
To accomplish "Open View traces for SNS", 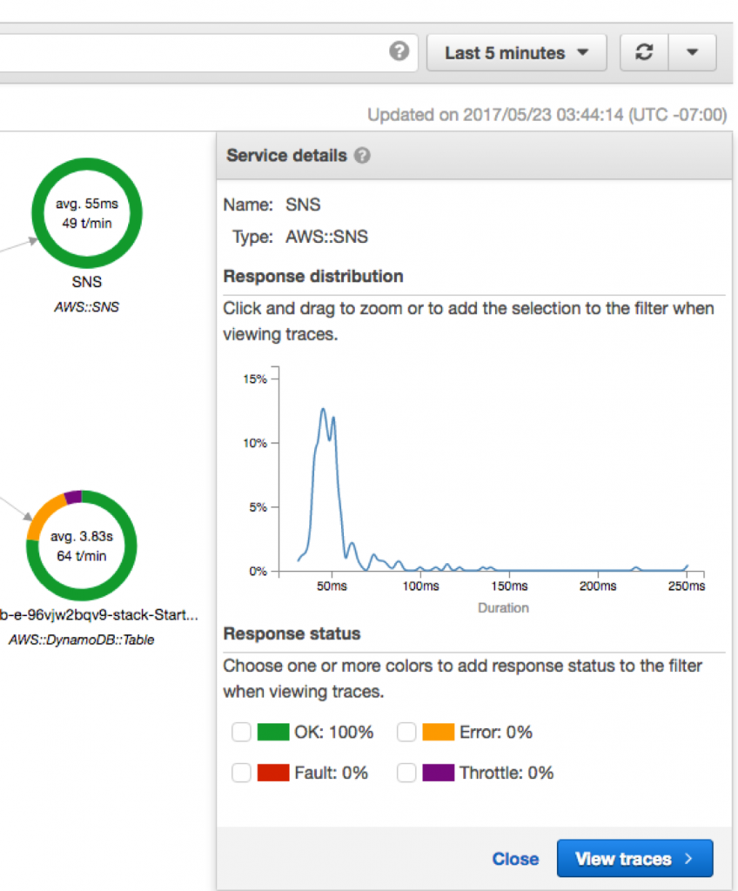I will tap(635, 859).
